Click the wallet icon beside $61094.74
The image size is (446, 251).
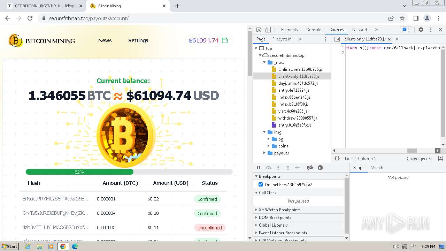[225, 40]
